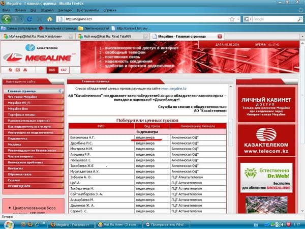Open the http://content.foto.my bookmark
Image resolution: width=305 pixels, height=229 pixels.
pyautogui.click(x=130, y=28)
